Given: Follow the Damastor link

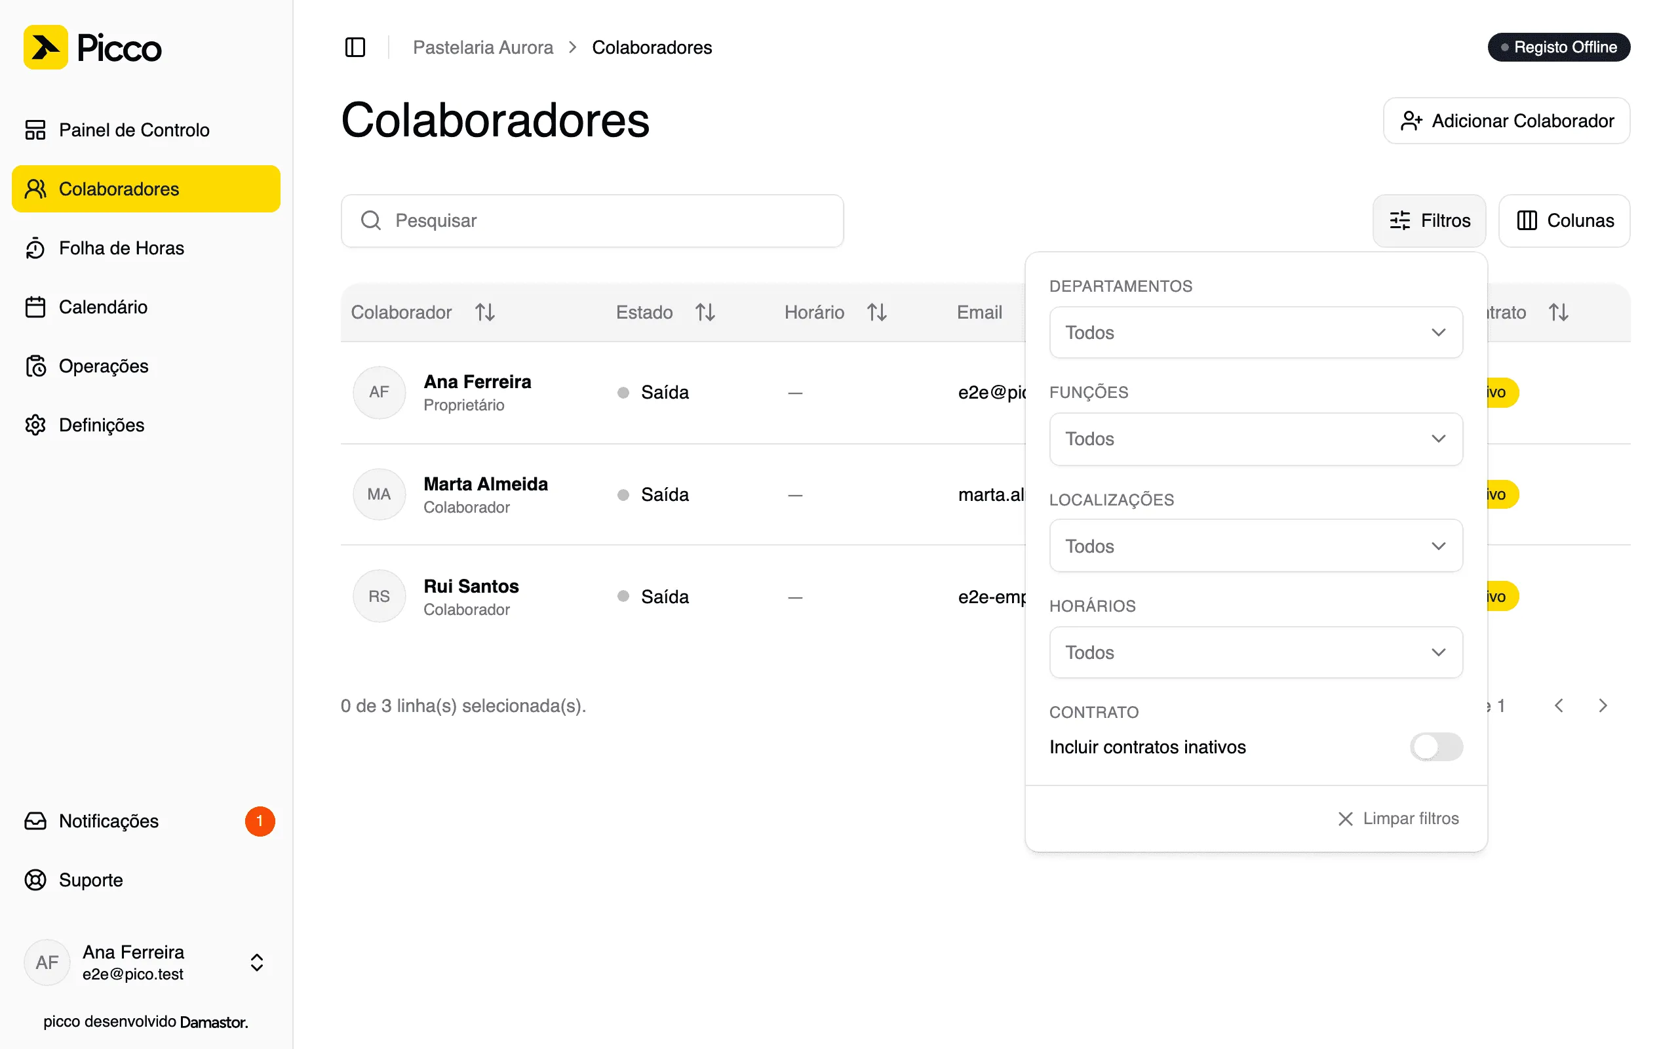Looking at the screenshot, I should pos(214,1022).
